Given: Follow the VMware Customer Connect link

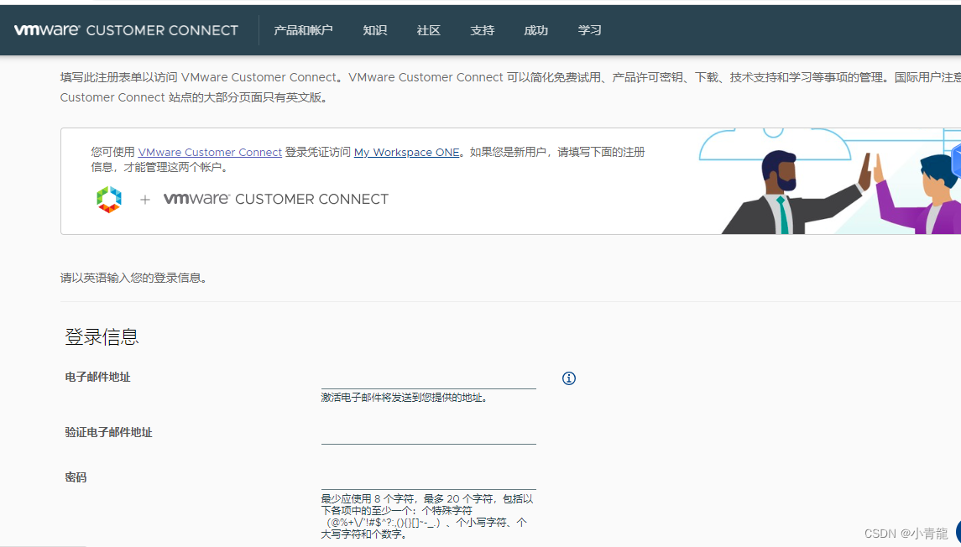Looking at the screenshot, I should [x=210, y=152].
